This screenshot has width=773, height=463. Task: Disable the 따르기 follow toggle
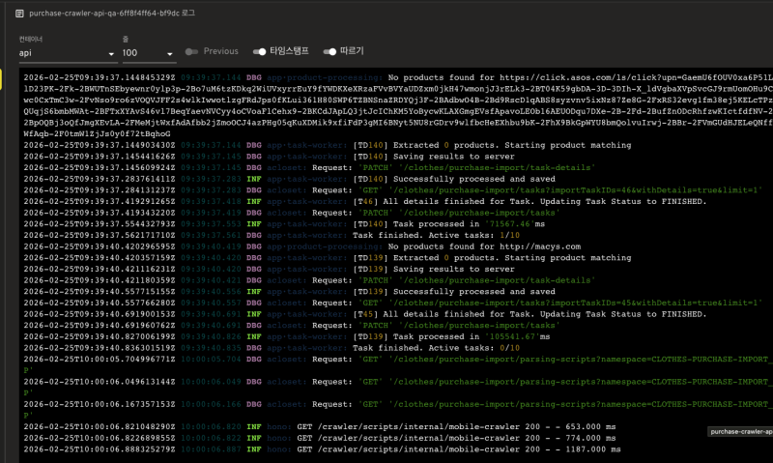coord(330,51)
